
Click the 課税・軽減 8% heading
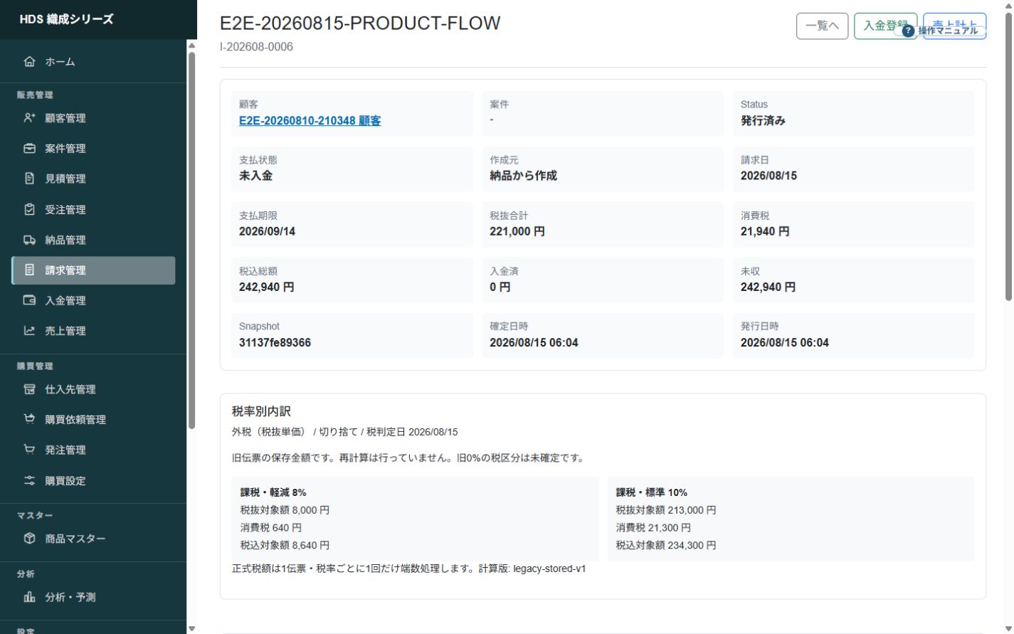coord(273,492)
